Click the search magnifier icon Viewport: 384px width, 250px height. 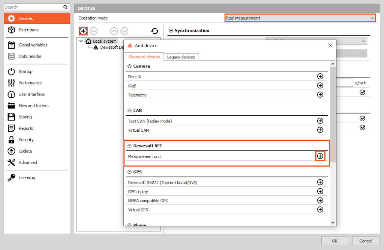[65, 7]
